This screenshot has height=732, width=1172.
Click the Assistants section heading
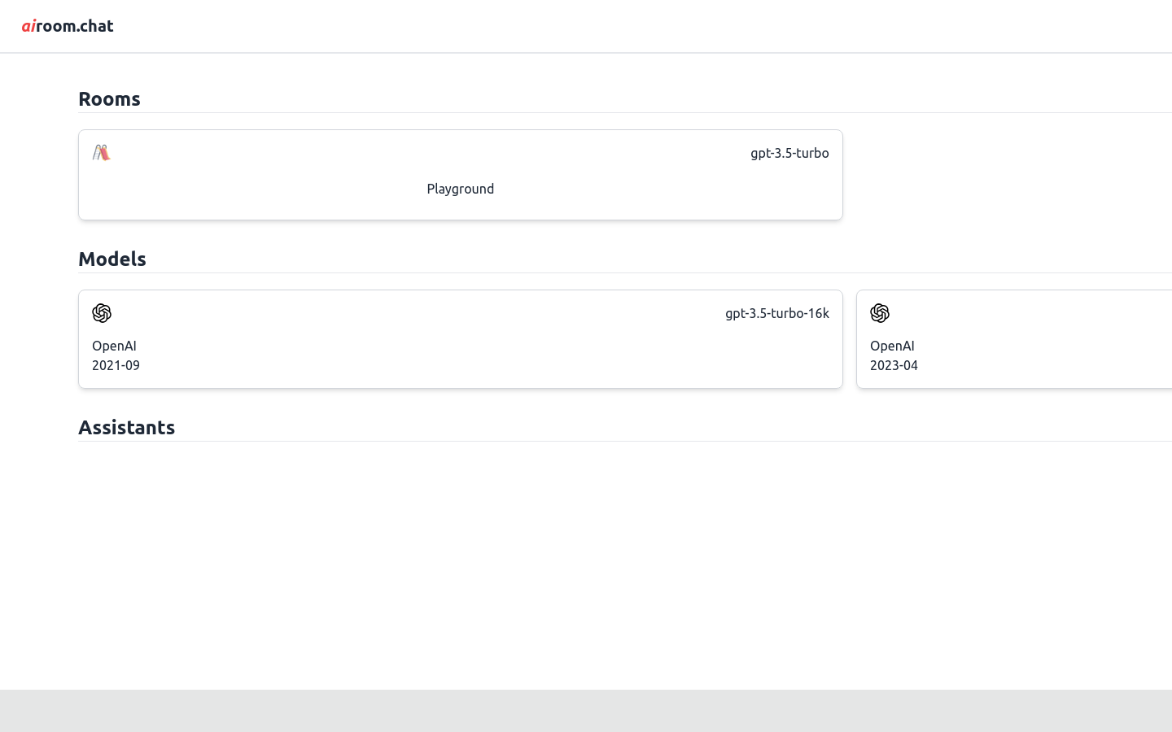coord(126,427)
